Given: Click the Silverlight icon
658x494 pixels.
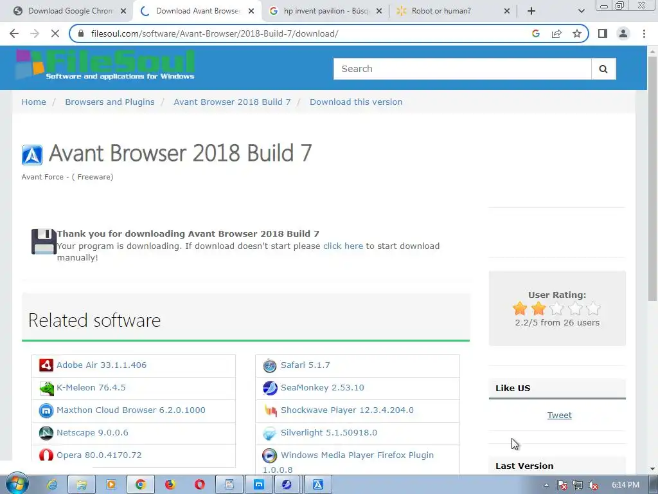Looking at the screenshot, I should point(270,433).
